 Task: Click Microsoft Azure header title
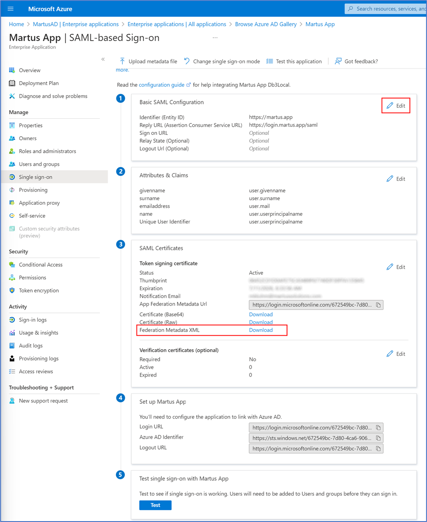point(50,9)
